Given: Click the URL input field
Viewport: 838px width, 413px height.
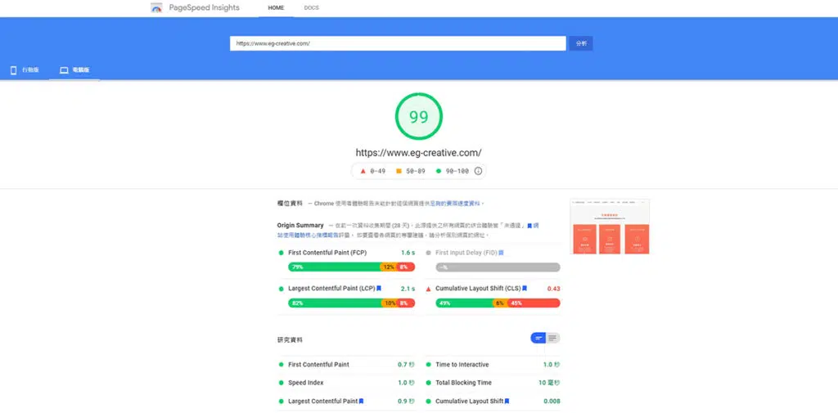Looking at the screenshot, I should [x=398, y=43].
